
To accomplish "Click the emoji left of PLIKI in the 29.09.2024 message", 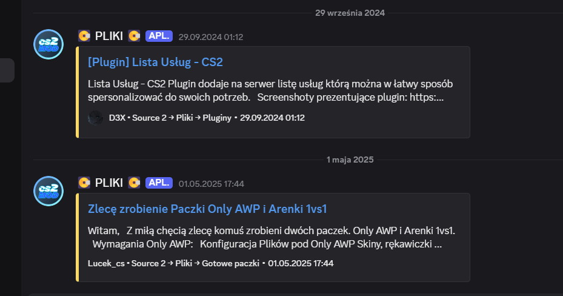I will click(x=84, y=36).
